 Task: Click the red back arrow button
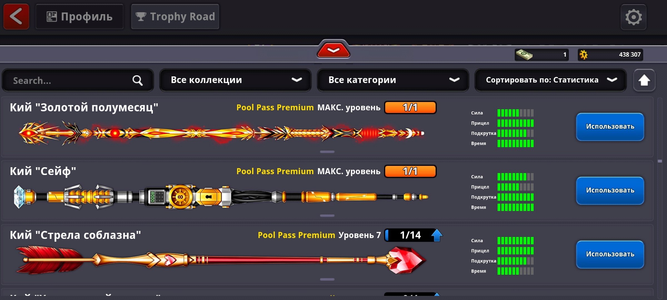[x=16, y=17]
